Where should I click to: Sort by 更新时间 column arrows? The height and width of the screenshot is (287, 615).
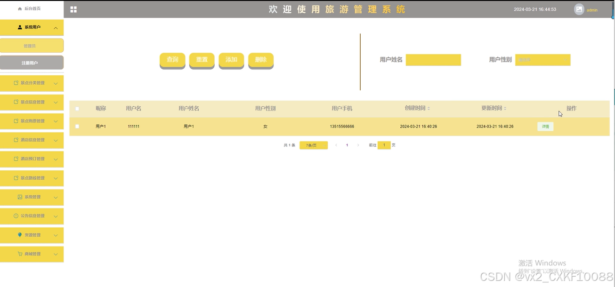tap(505, 109)
